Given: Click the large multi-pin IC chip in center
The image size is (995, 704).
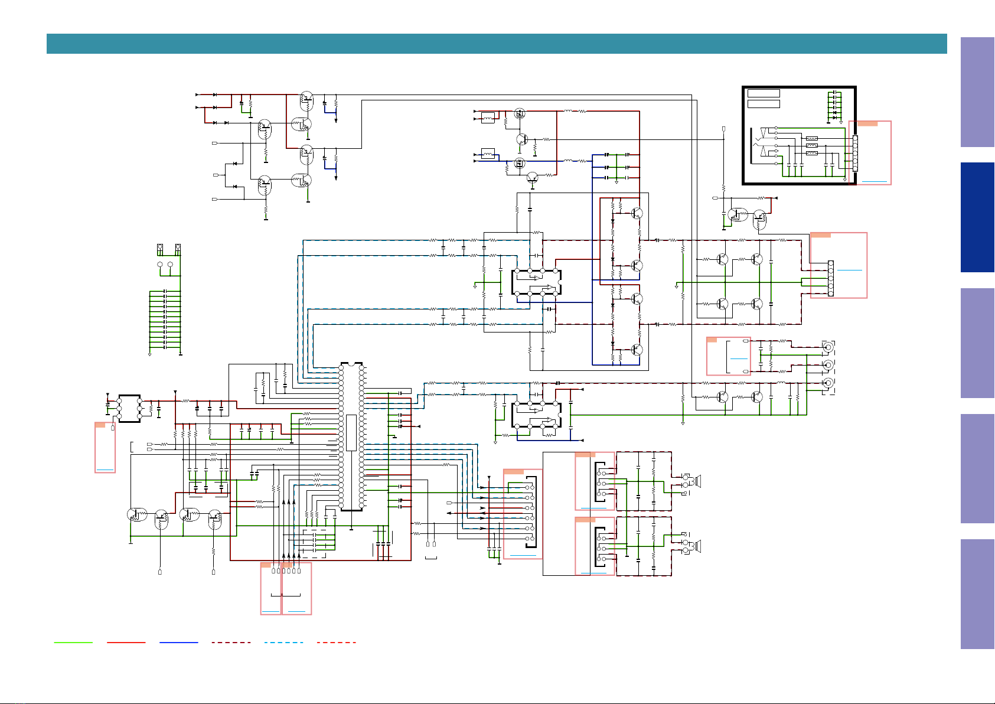Looking at the screenshot, I should pyautogui.click(x=351, y=436).
